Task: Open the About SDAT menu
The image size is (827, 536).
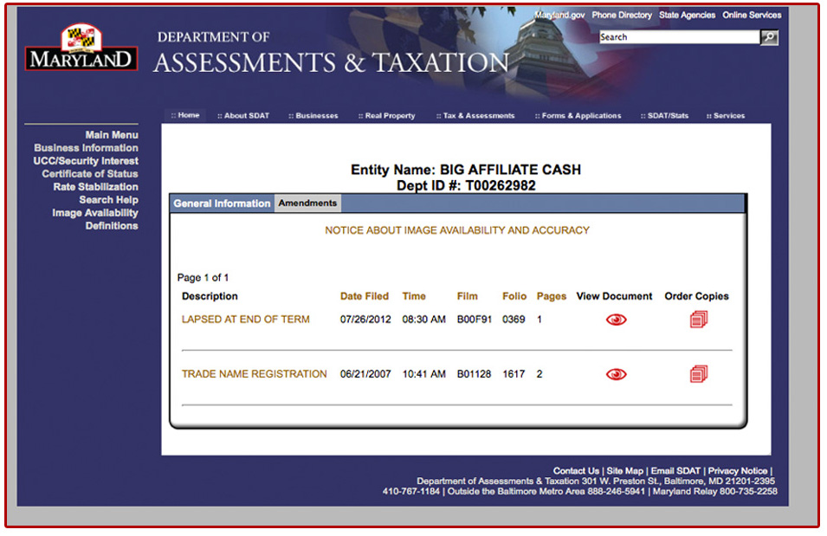Action: [x=243, y=115]
